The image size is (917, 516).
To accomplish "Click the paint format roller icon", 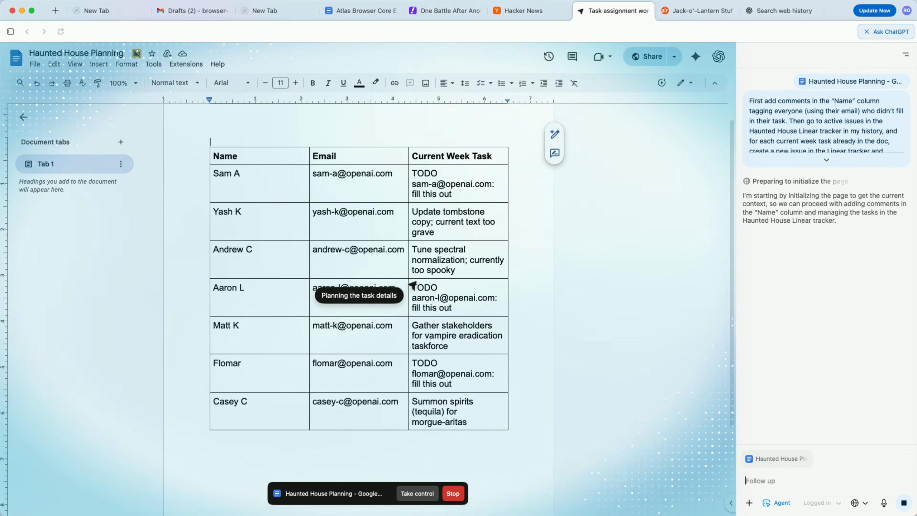I will pyautogui.click(x=97, y=83).
